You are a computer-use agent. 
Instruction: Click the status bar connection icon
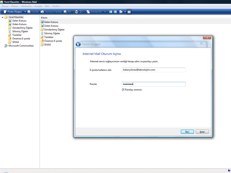pos(229,171)
